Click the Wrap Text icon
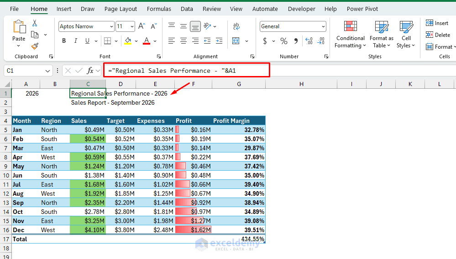 (x=236, y=26)
